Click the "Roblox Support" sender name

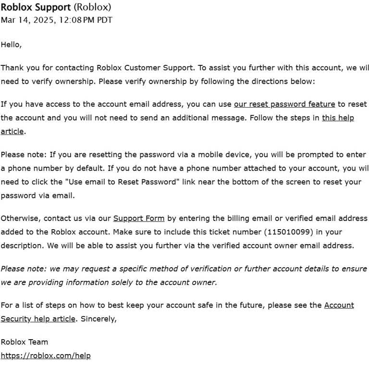pyautogui.click(x=36, y=7)
